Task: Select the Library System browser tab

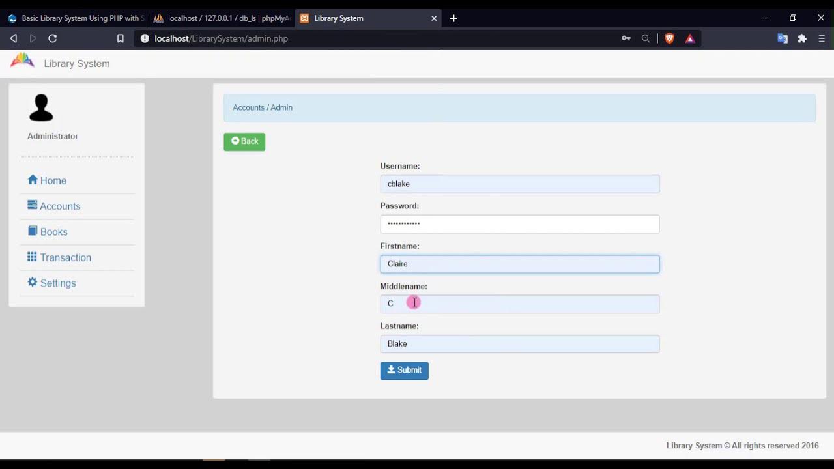Action: coord(368,18)
